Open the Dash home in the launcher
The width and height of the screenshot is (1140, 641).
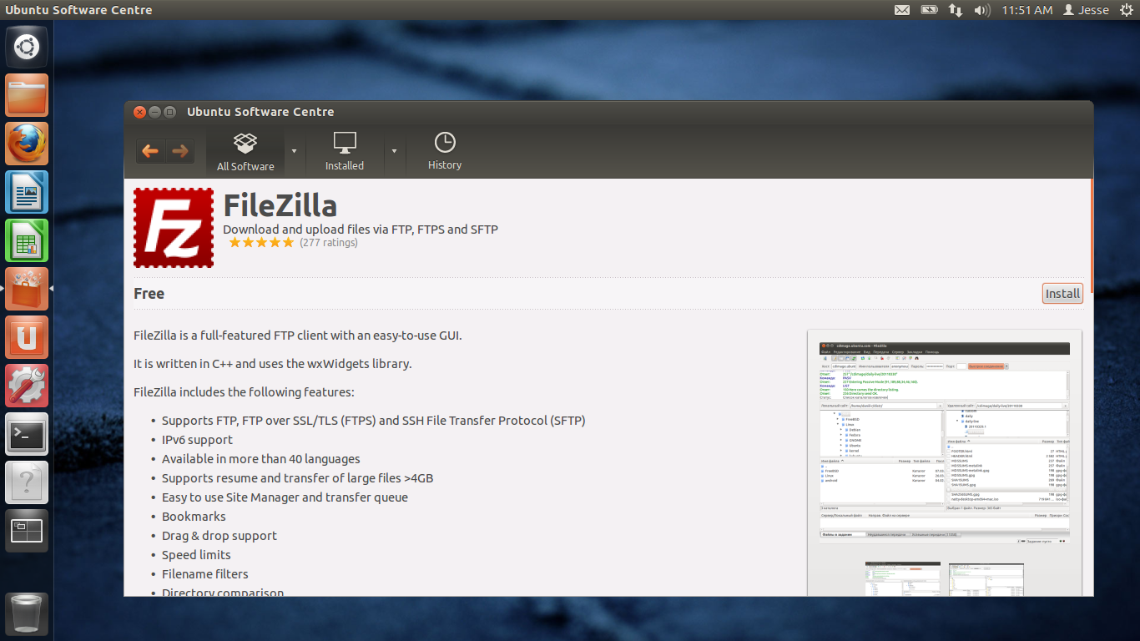[27, 47]
